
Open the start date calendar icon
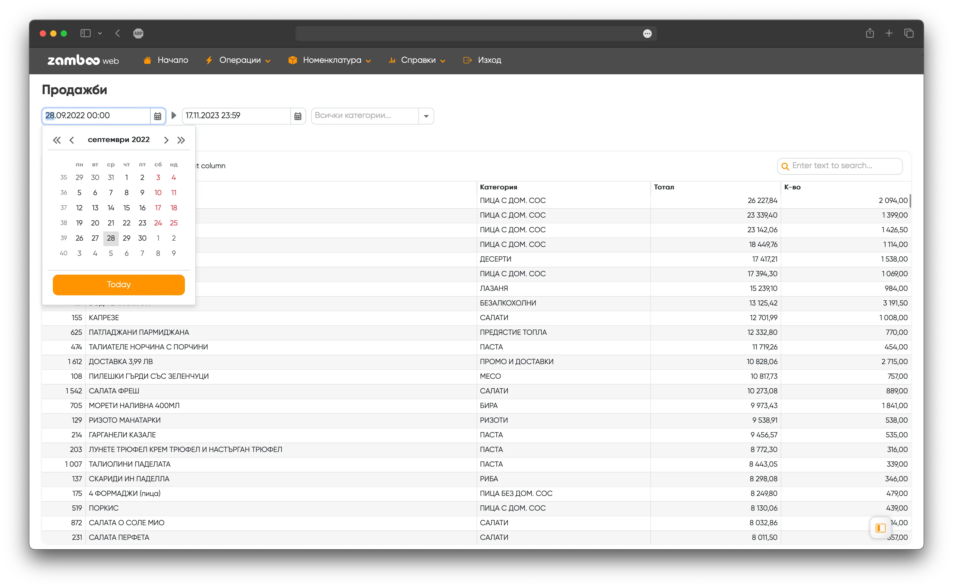[x=157, y=116]
